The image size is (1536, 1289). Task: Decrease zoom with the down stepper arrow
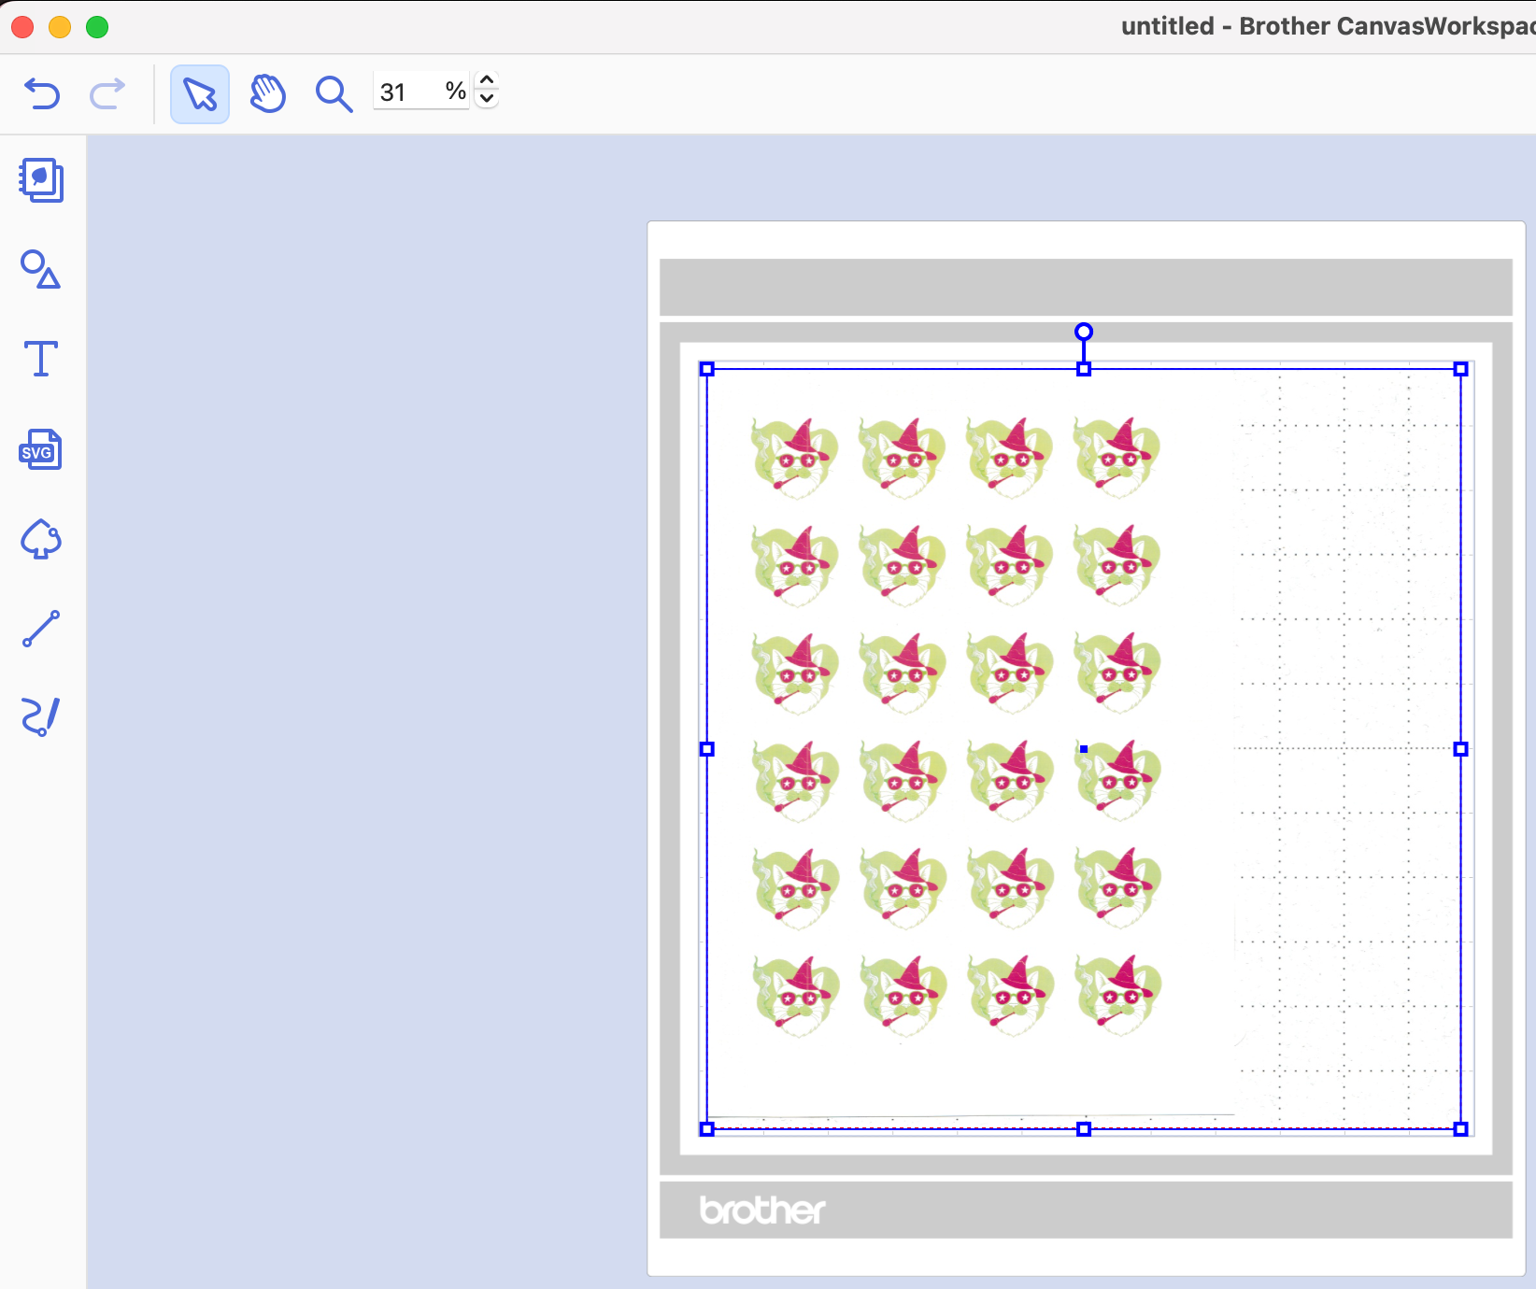(x=487, y=99)
